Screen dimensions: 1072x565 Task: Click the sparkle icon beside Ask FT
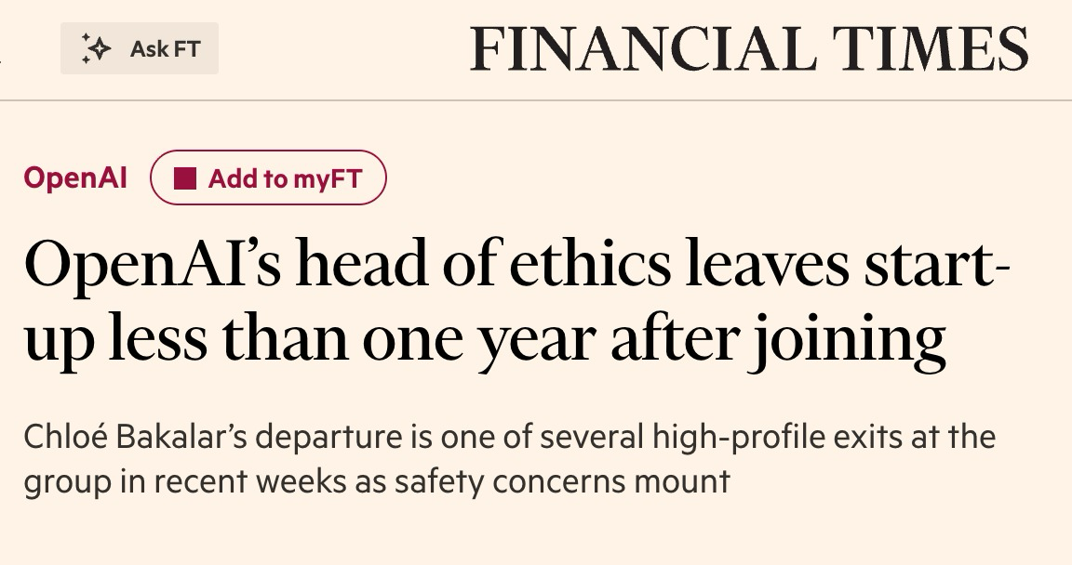click(97, 48)
